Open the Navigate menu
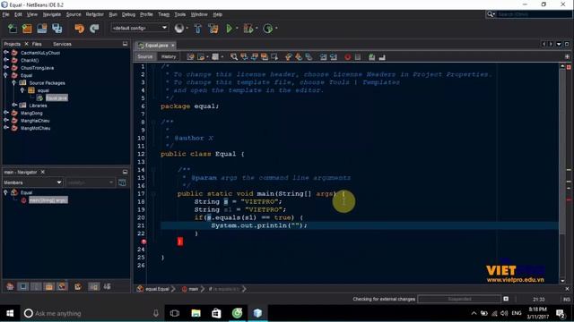Viewport: 574px width, 322px height. [52, 14]
